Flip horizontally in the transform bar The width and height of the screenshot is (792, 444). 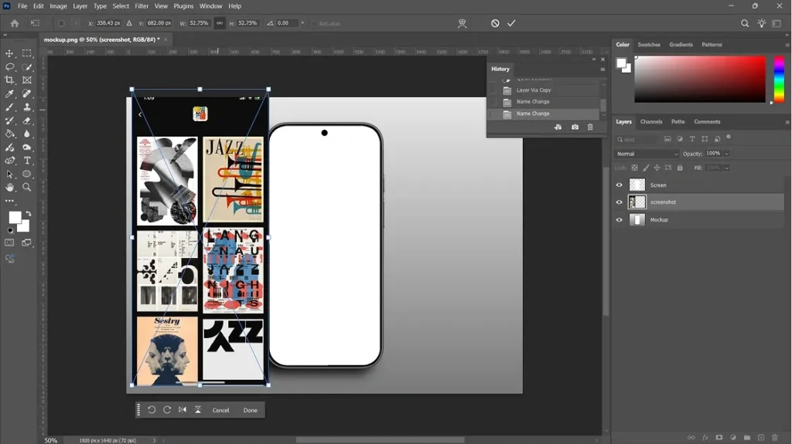coord(183,410)
